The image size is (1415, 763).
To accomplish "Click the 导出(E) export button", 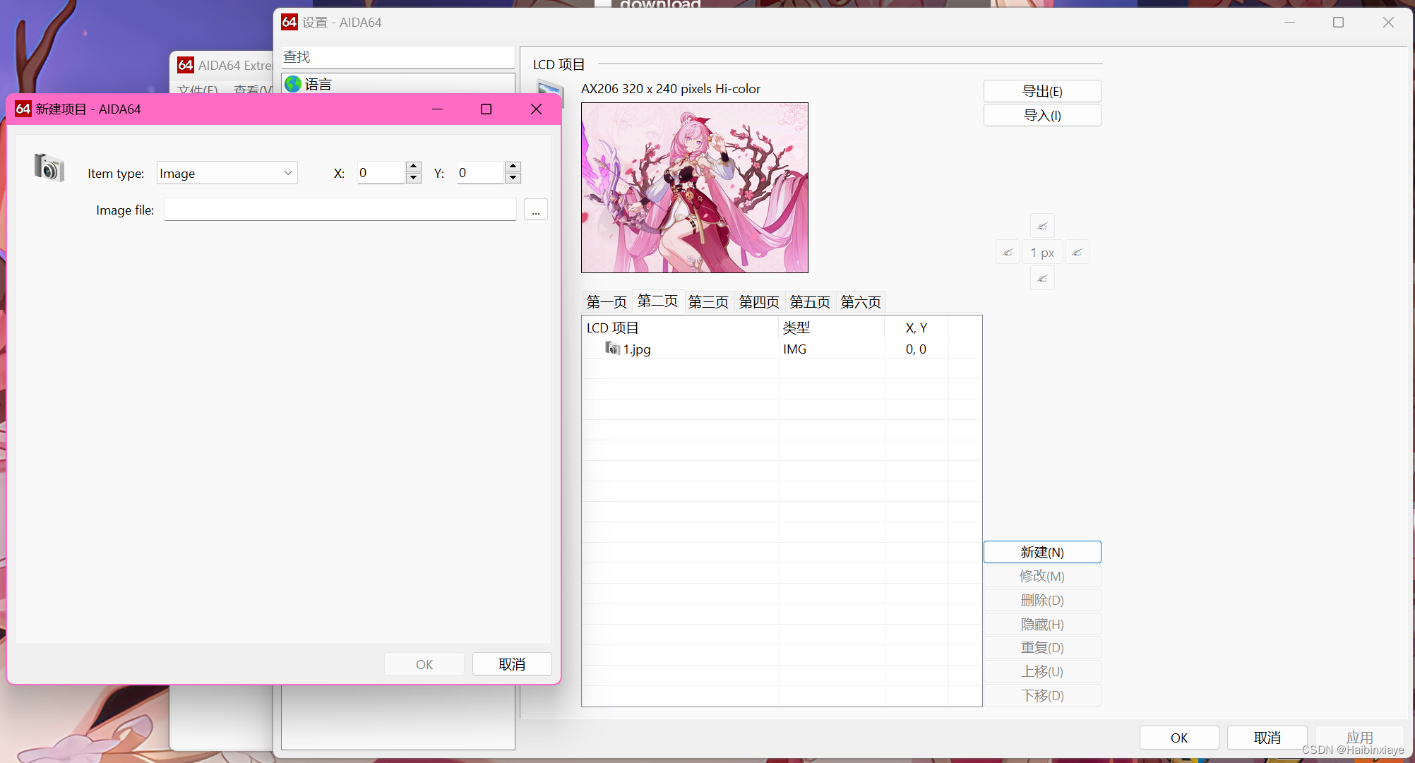I will tap(1041, 90).
